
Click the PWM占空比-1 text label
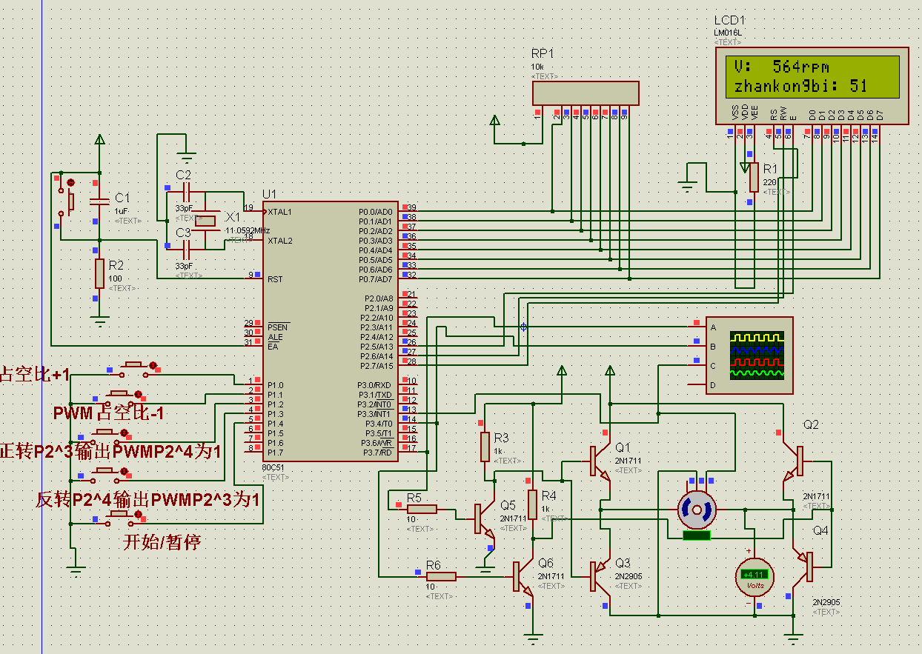108,413
